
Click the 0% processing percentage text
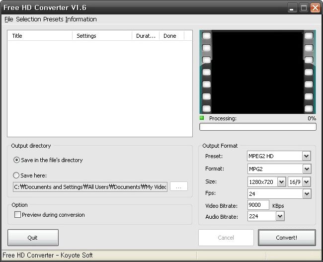point(312,118)
